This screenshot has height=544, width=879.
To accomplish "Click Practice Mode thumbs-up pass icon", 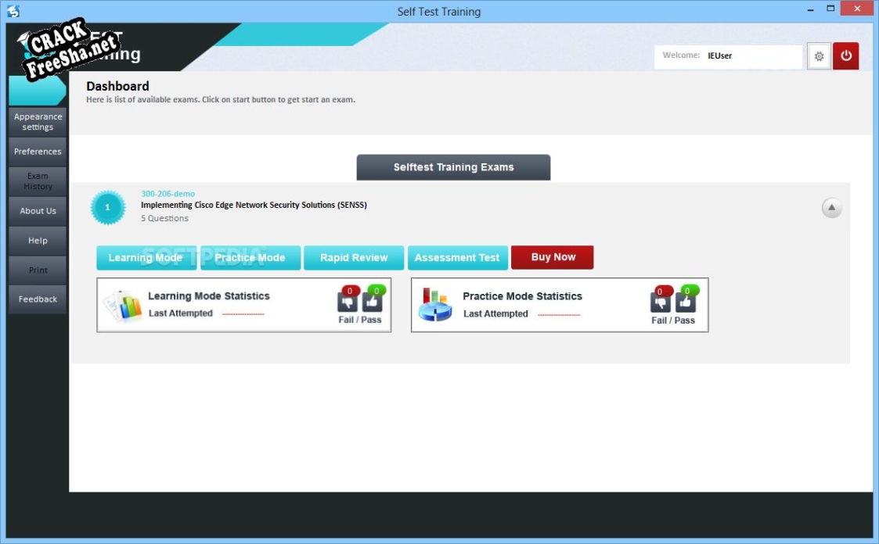I will click(x=686, y=302).
